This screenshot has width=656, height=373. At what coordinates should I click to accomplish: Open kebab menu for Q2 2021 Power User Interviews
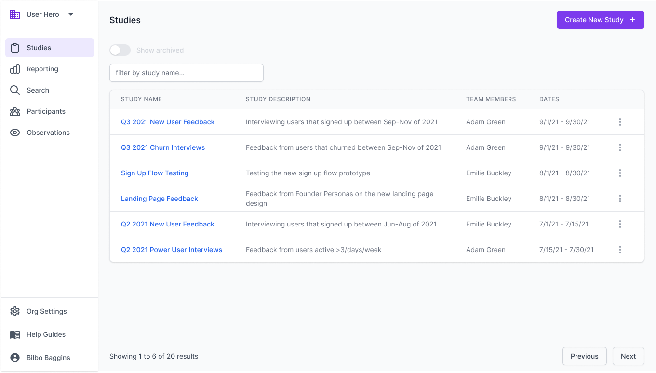pyautogui.click(x=620, y=250)
